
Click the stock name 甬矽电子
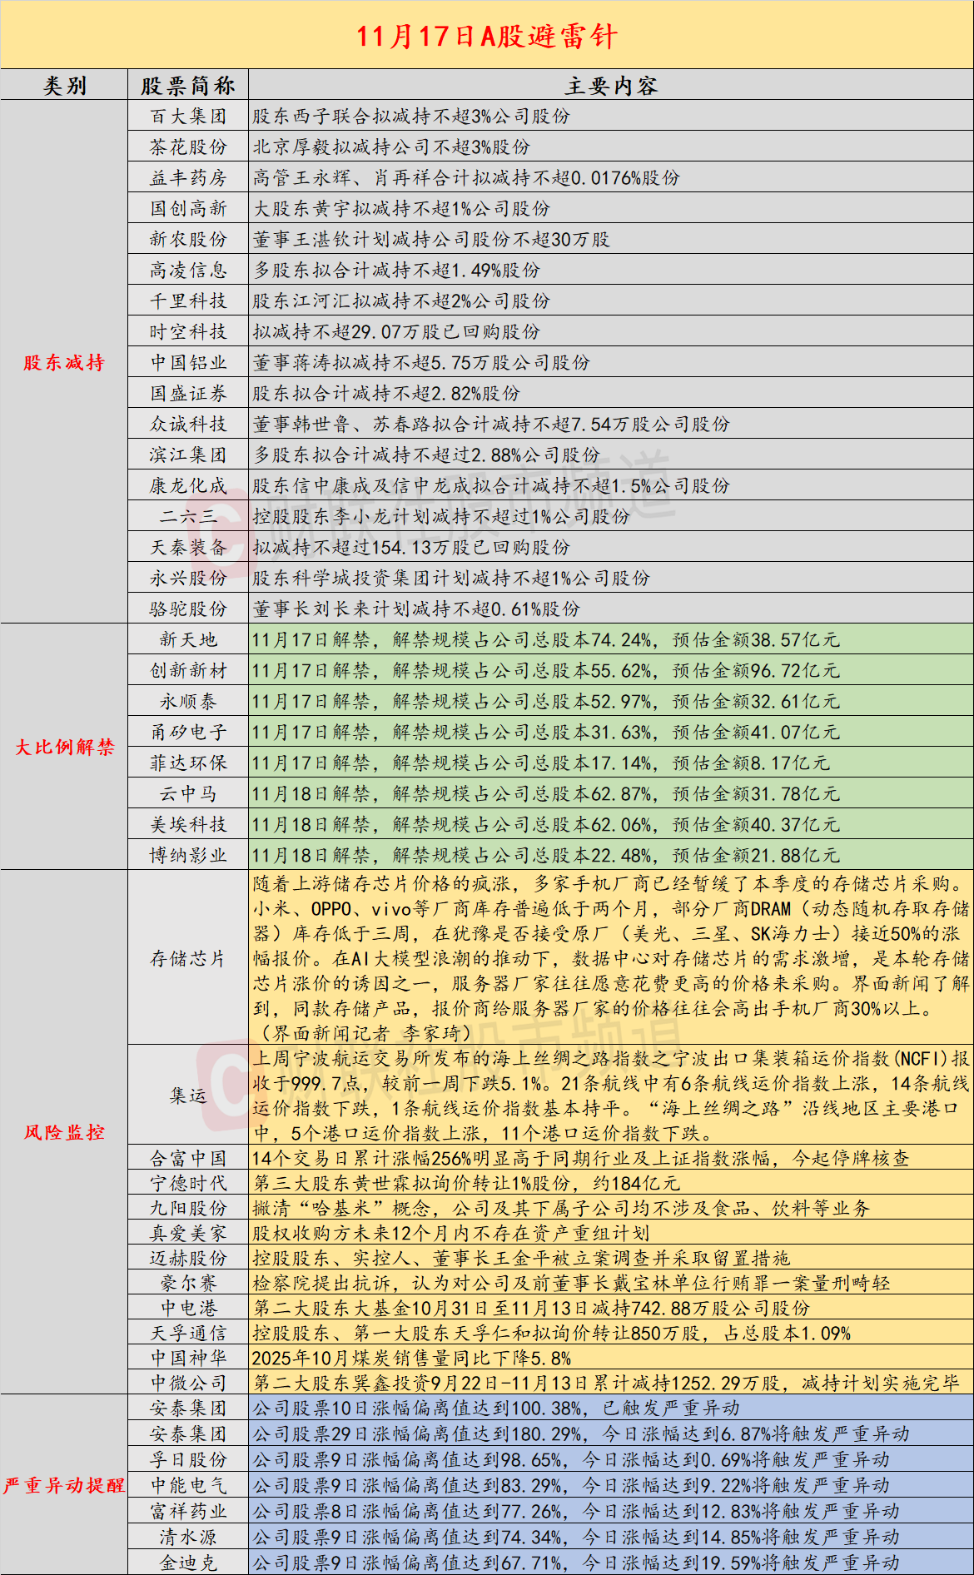pos(188,733)
